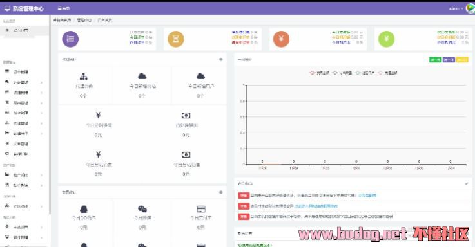The image size is (475, 247).
Task: Click the yellow hourglass icon in stat card
Action: (176, 39)
